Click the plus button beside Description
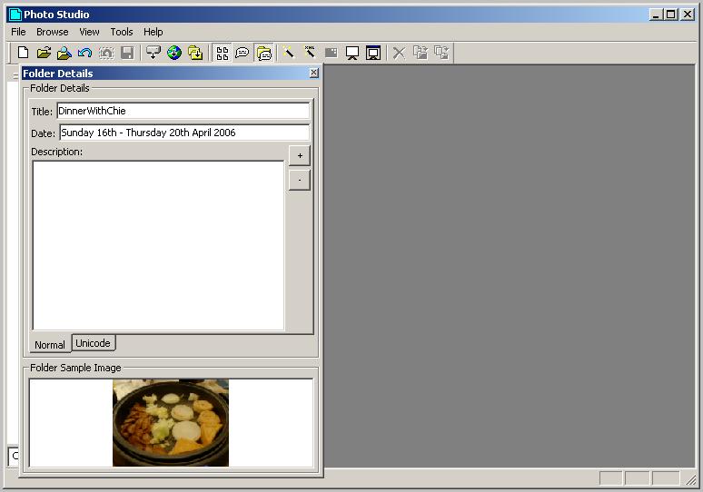Screen dimensions: 703x492 pos(300,155)
